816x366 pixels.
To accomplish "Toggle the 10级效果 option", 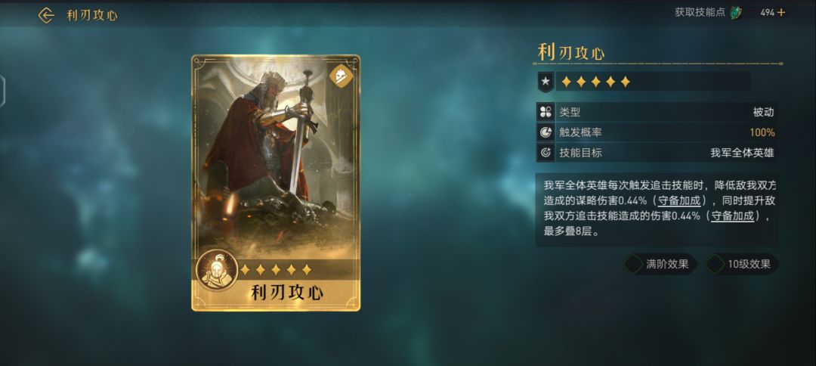I will pos(741,264).
